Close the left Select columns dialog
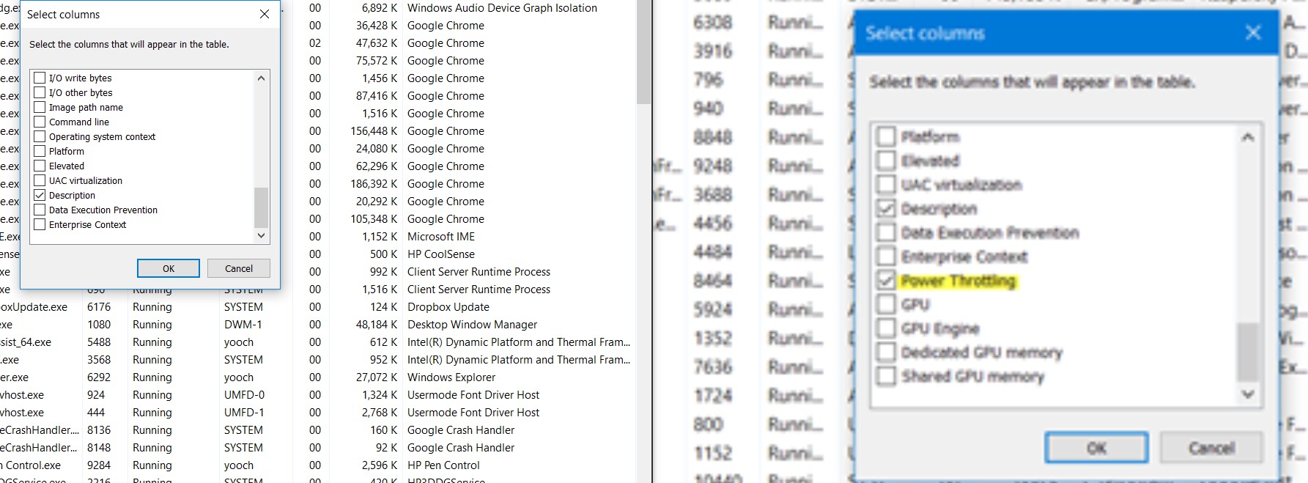The image size is (1308, 483). [x=265, y=14]
